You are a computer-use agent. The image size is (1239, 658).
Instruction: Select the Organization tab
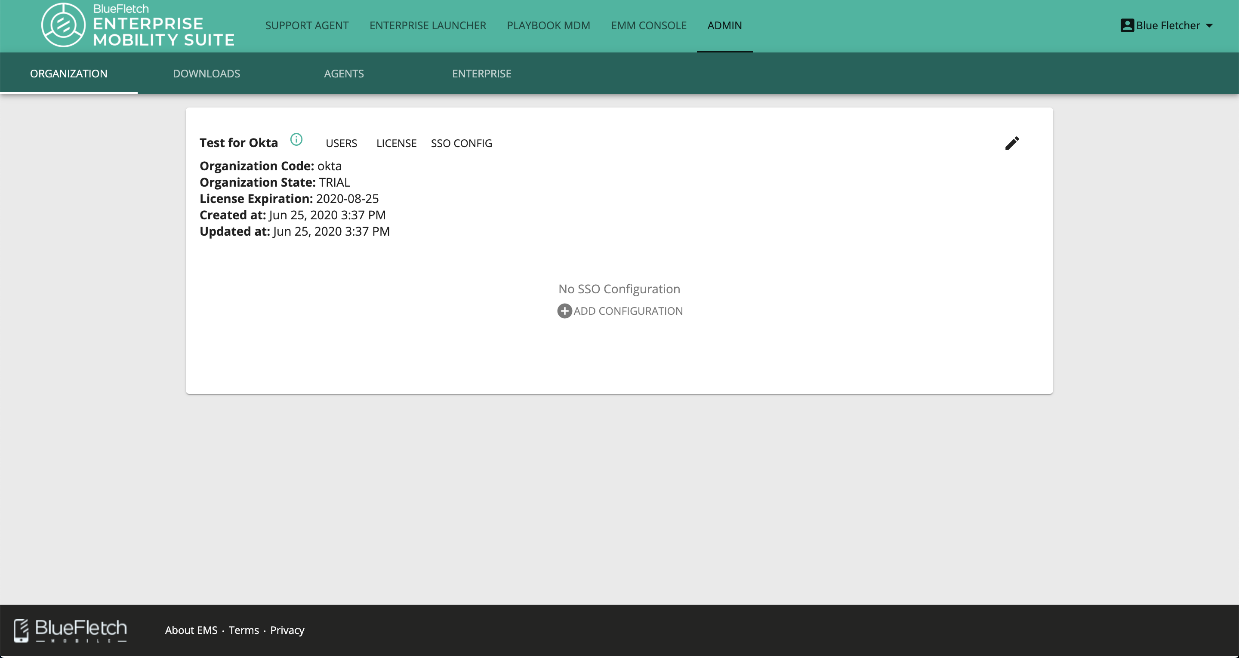69,74
